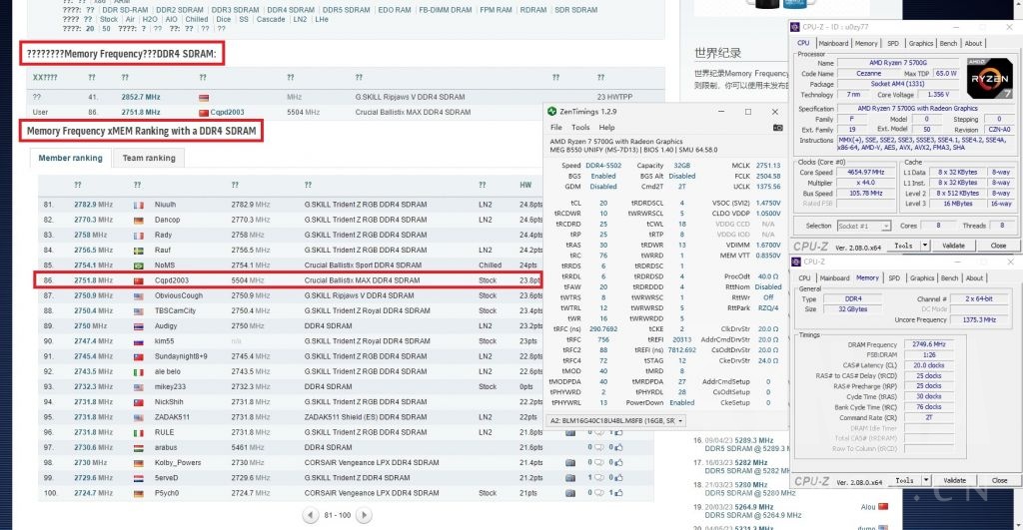1023x530 pixels.
Task: Open the SPD tab in upper CPU-Z window
Action: pos(893,43)
